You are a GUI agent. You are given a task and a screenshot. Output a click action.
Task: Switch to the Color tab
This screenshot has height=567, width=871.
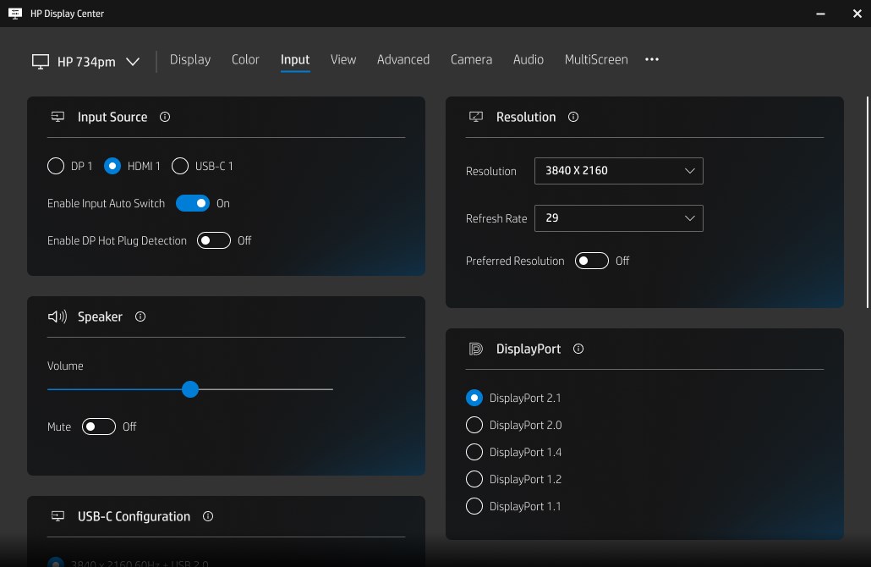(245, 59)
